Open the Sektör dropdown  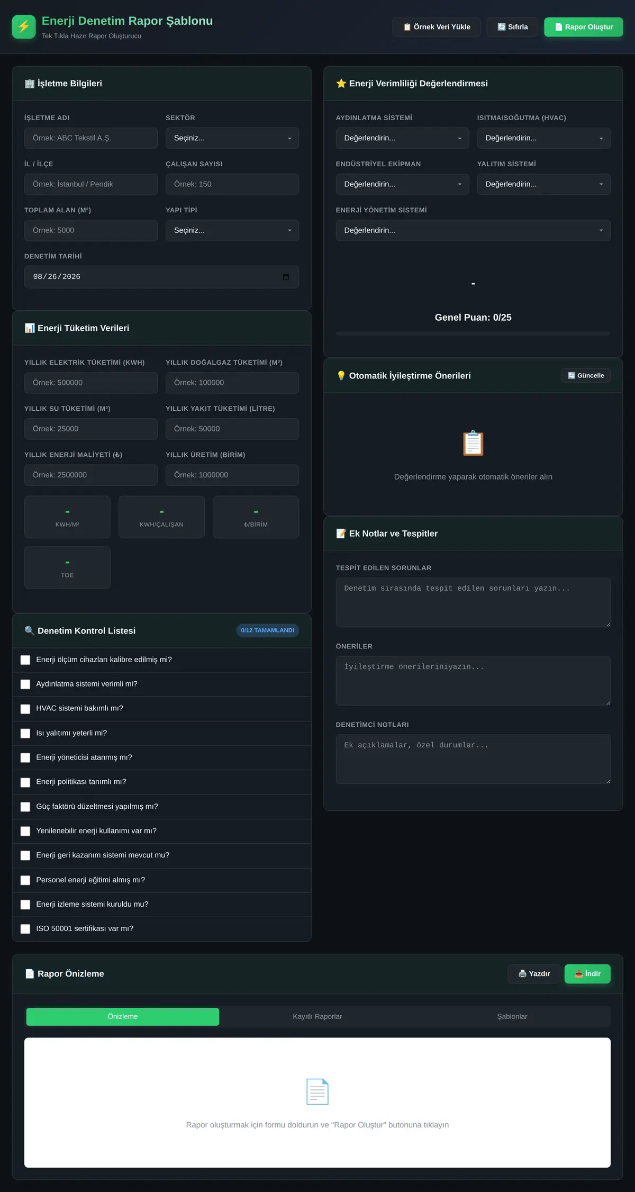(x=232, y=138)
